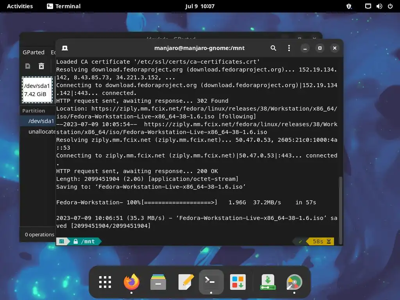Click the 0 operations status in GParted

pyautogui.click(x=39, y=234)
